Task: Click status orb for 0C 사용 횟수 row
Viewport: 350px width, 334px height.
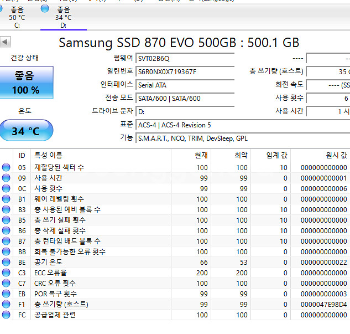Action: (6, 188)
